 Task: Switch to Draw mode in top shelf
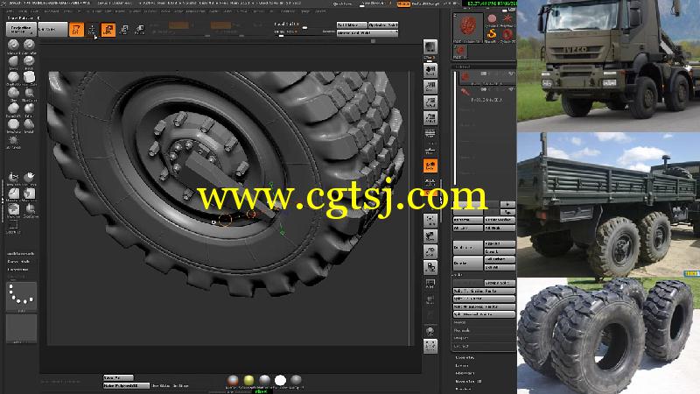pos(92,30)
